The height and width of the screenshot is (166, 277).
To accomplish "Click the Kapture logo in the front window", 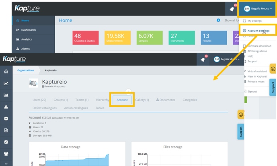I will 14,59.
